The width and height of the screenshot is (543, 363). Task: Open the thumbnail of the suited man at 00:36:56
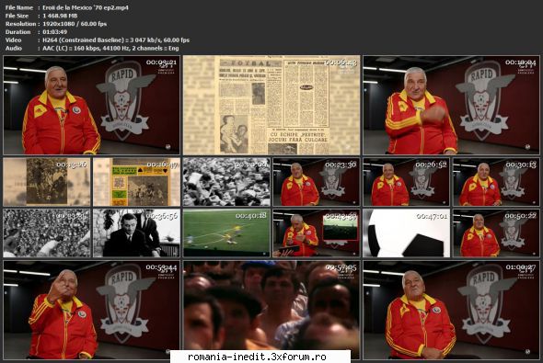[x=136, y=233]
